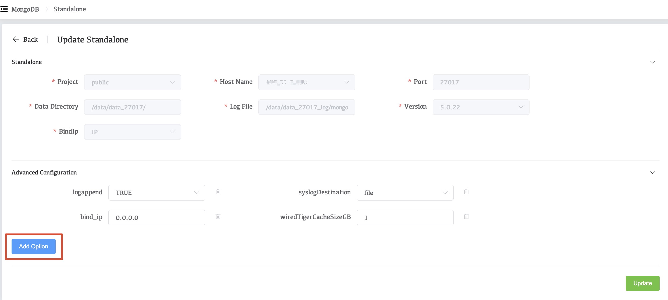Screen dimensions: 668x300
Task: Click the Port field showing 27017
Action: [x=481, y=82]
